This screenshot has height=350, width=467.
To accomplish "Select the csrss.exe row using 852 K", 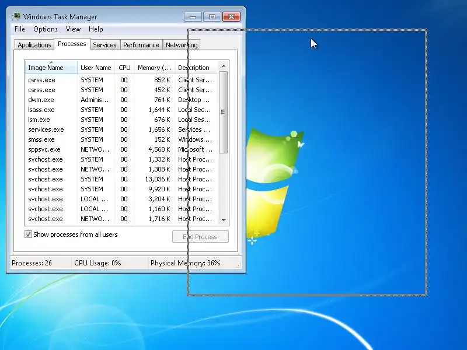I will [121, 80].
